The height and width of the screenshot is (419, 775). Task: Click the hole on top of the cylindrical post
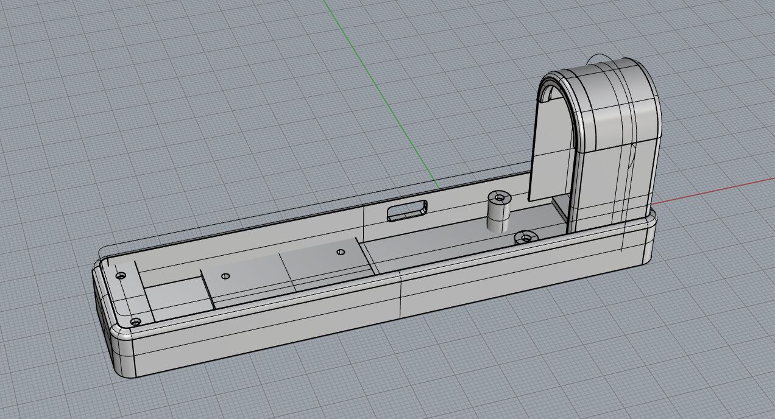500,199
